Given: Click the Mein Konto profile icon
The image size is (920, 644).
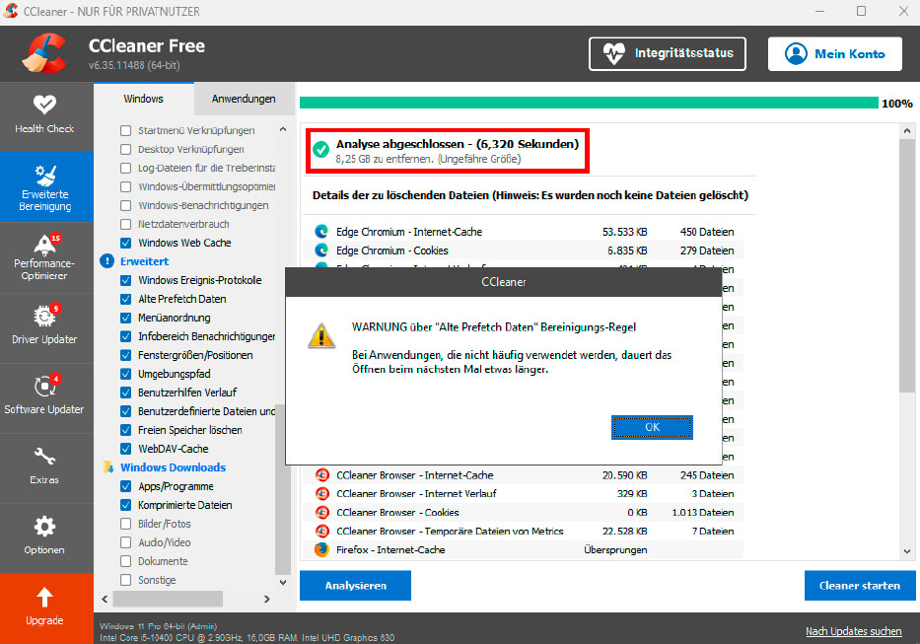Looking at the screenshot, I should click(796, 53).
